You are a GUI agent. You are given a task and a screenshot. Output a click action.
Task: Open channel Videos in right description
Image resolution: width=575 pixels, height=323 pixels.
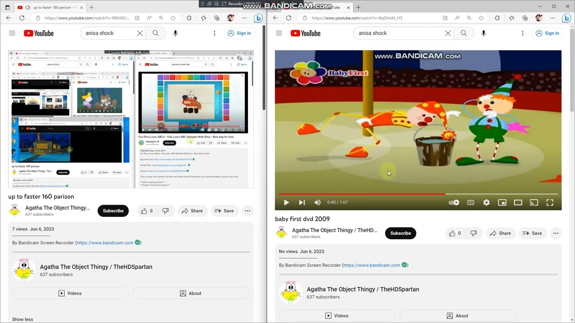(x=337, y=316)
